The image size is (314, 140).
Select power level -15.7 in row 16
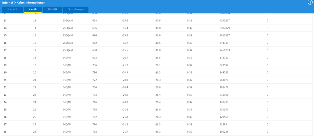(125, 43)
